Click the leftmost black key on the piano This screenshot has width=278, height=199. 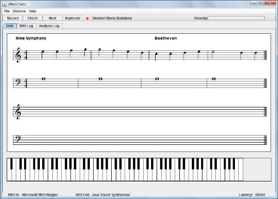[x=12, y=164]
